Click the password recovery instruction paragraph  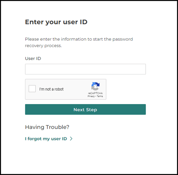pos(79,42)
